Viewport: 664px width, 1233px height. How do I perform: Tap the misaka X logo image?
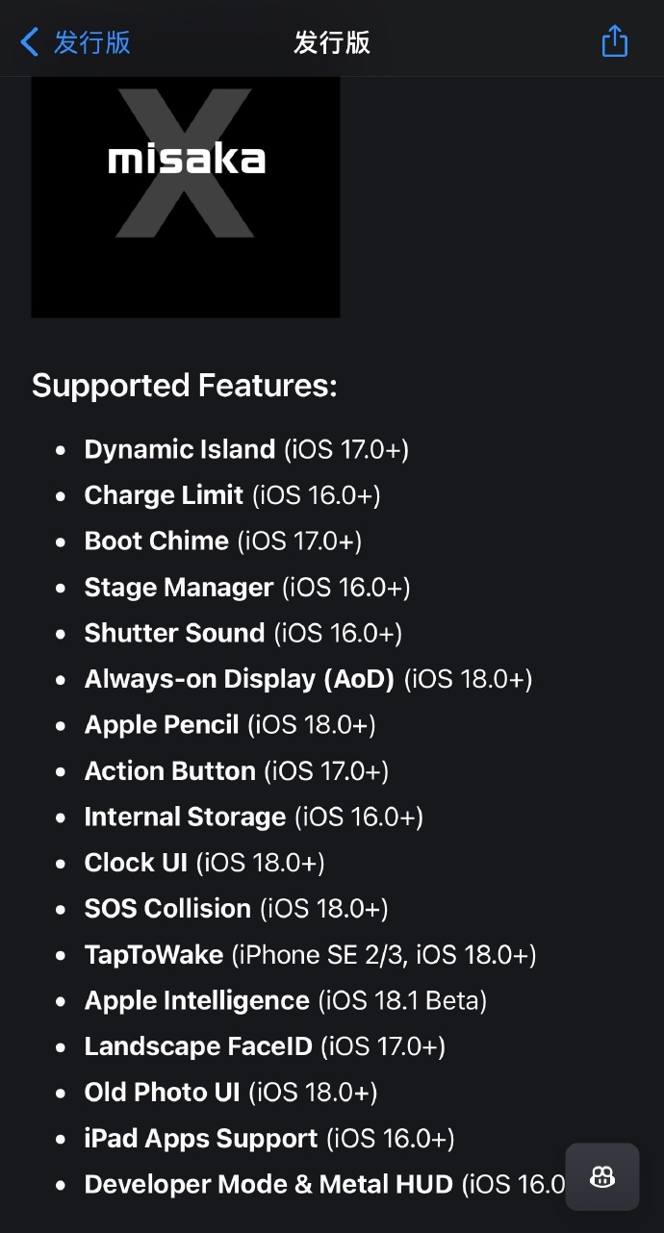coord(186,196)
